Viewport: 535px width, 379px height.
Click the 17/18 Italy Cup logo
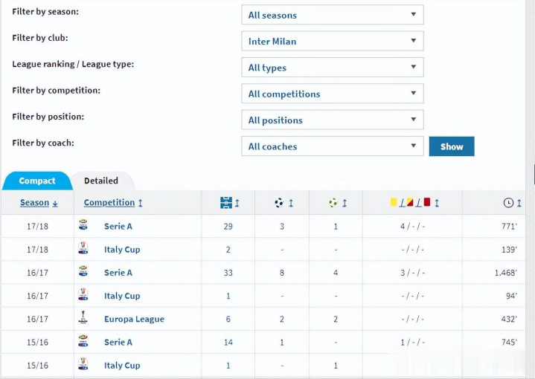[83, 248]
